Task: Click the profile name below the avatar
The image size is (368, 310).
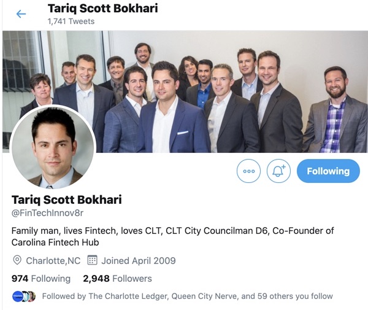Action: [x=67, y=200]
